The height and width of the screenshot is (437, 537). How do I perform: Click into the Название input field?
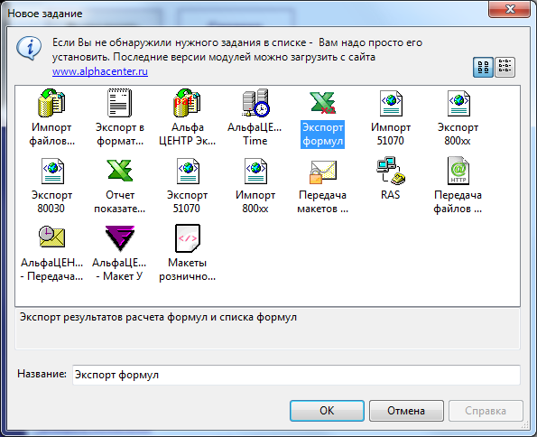(x=296, y=375)
